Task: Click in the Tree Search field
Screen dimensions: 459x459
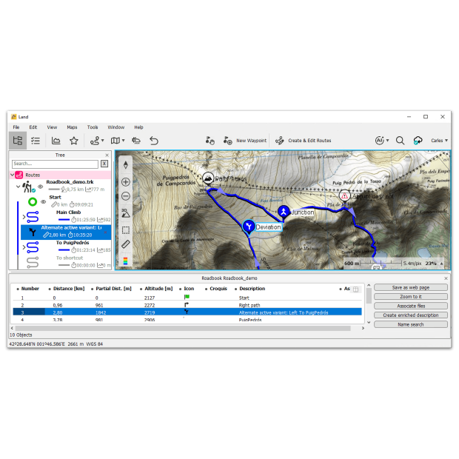Action: point(55,164)
